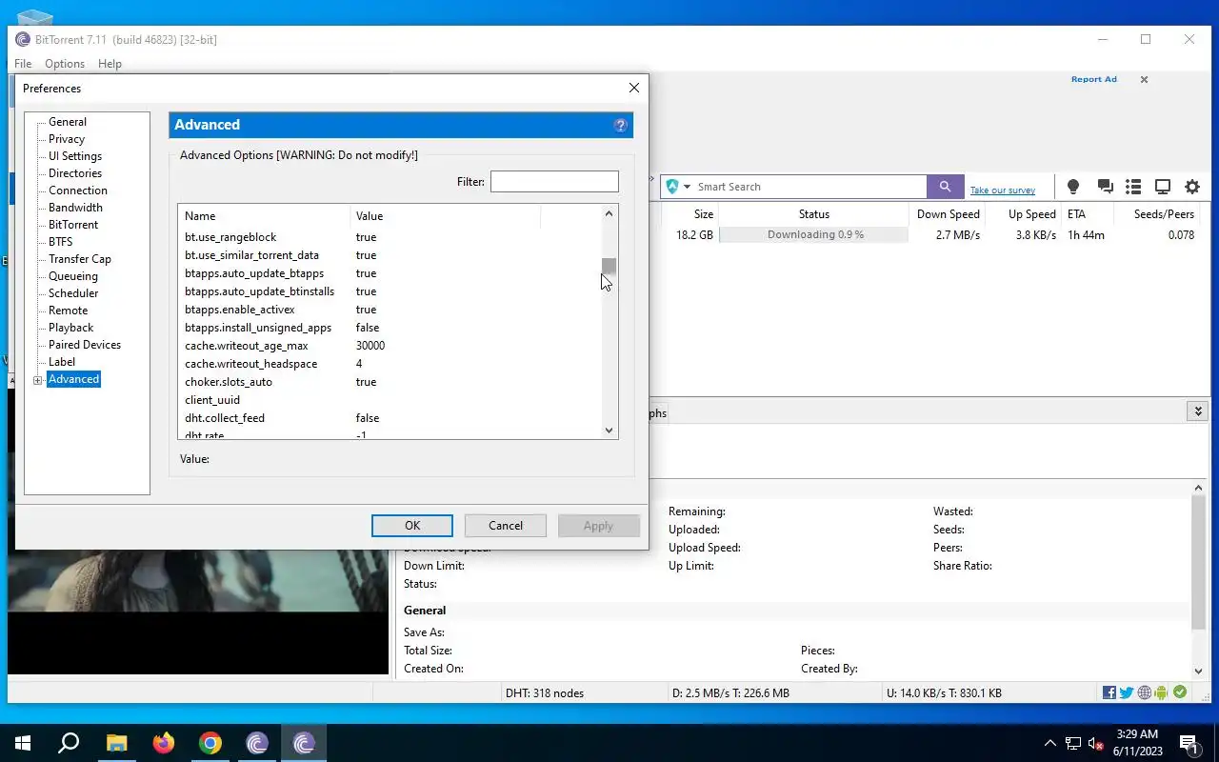Image resolution: width=1219 pixels, height=762 pixels.
Task: Open Windows search from the taskbar
Action: click(69, 743)
